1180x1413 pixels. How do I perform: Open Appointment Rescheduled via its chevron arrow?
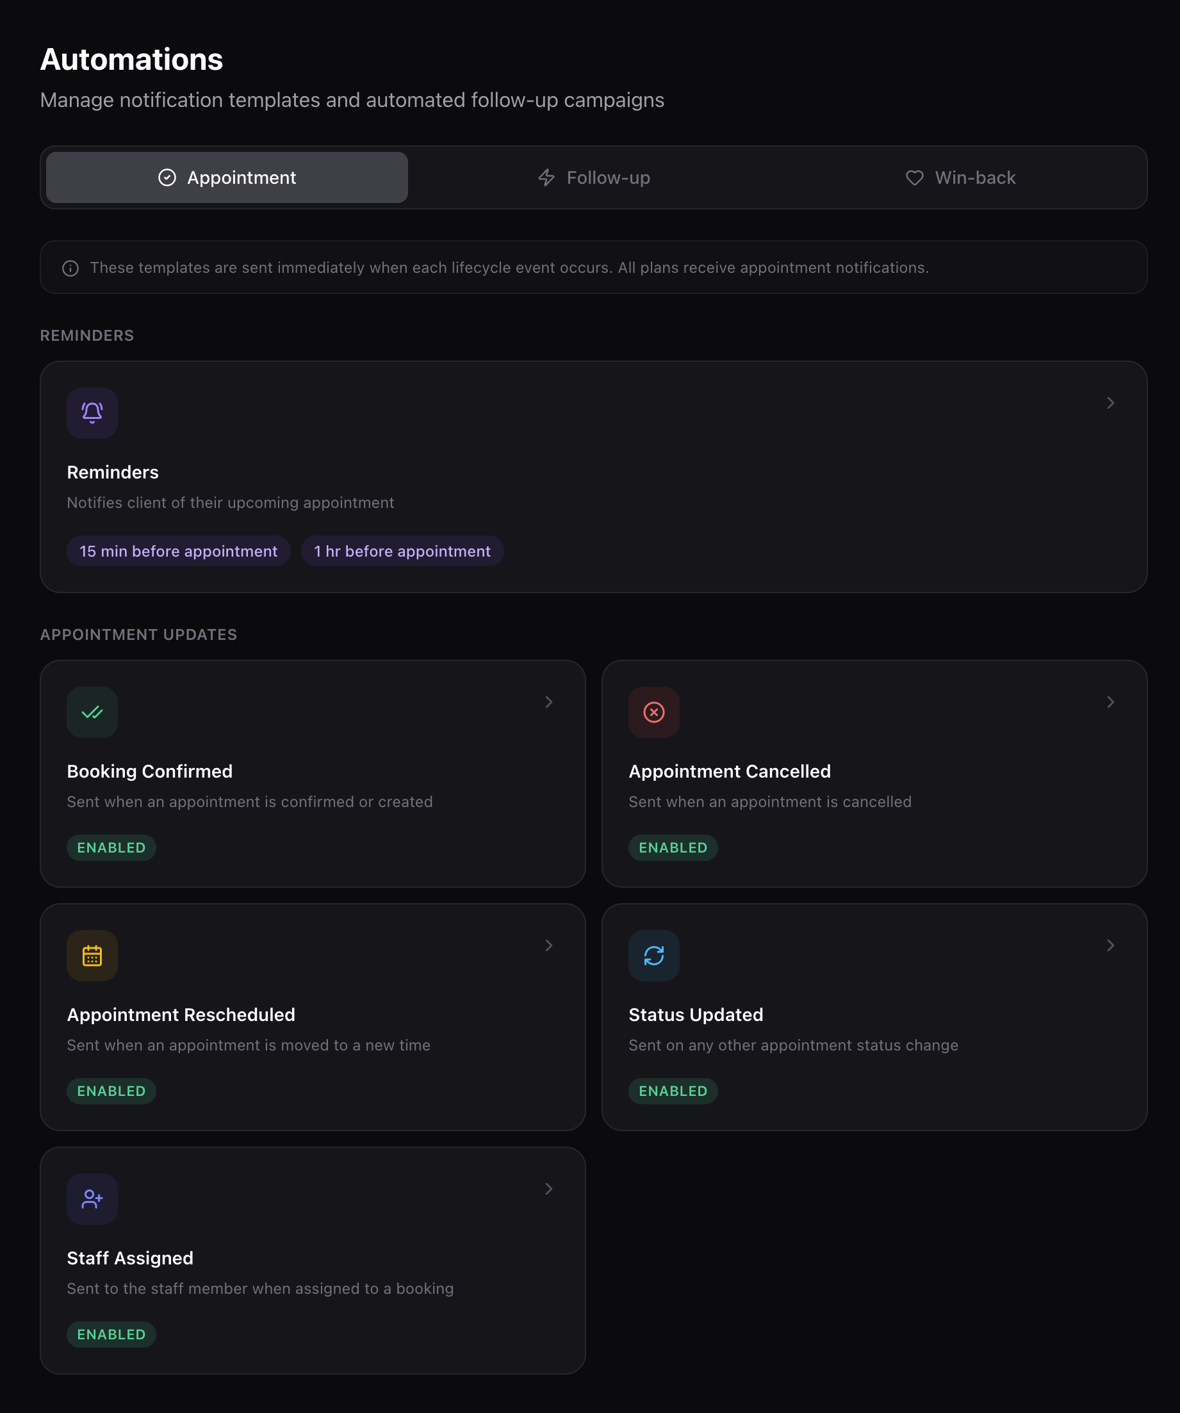(x=548, y=945)
